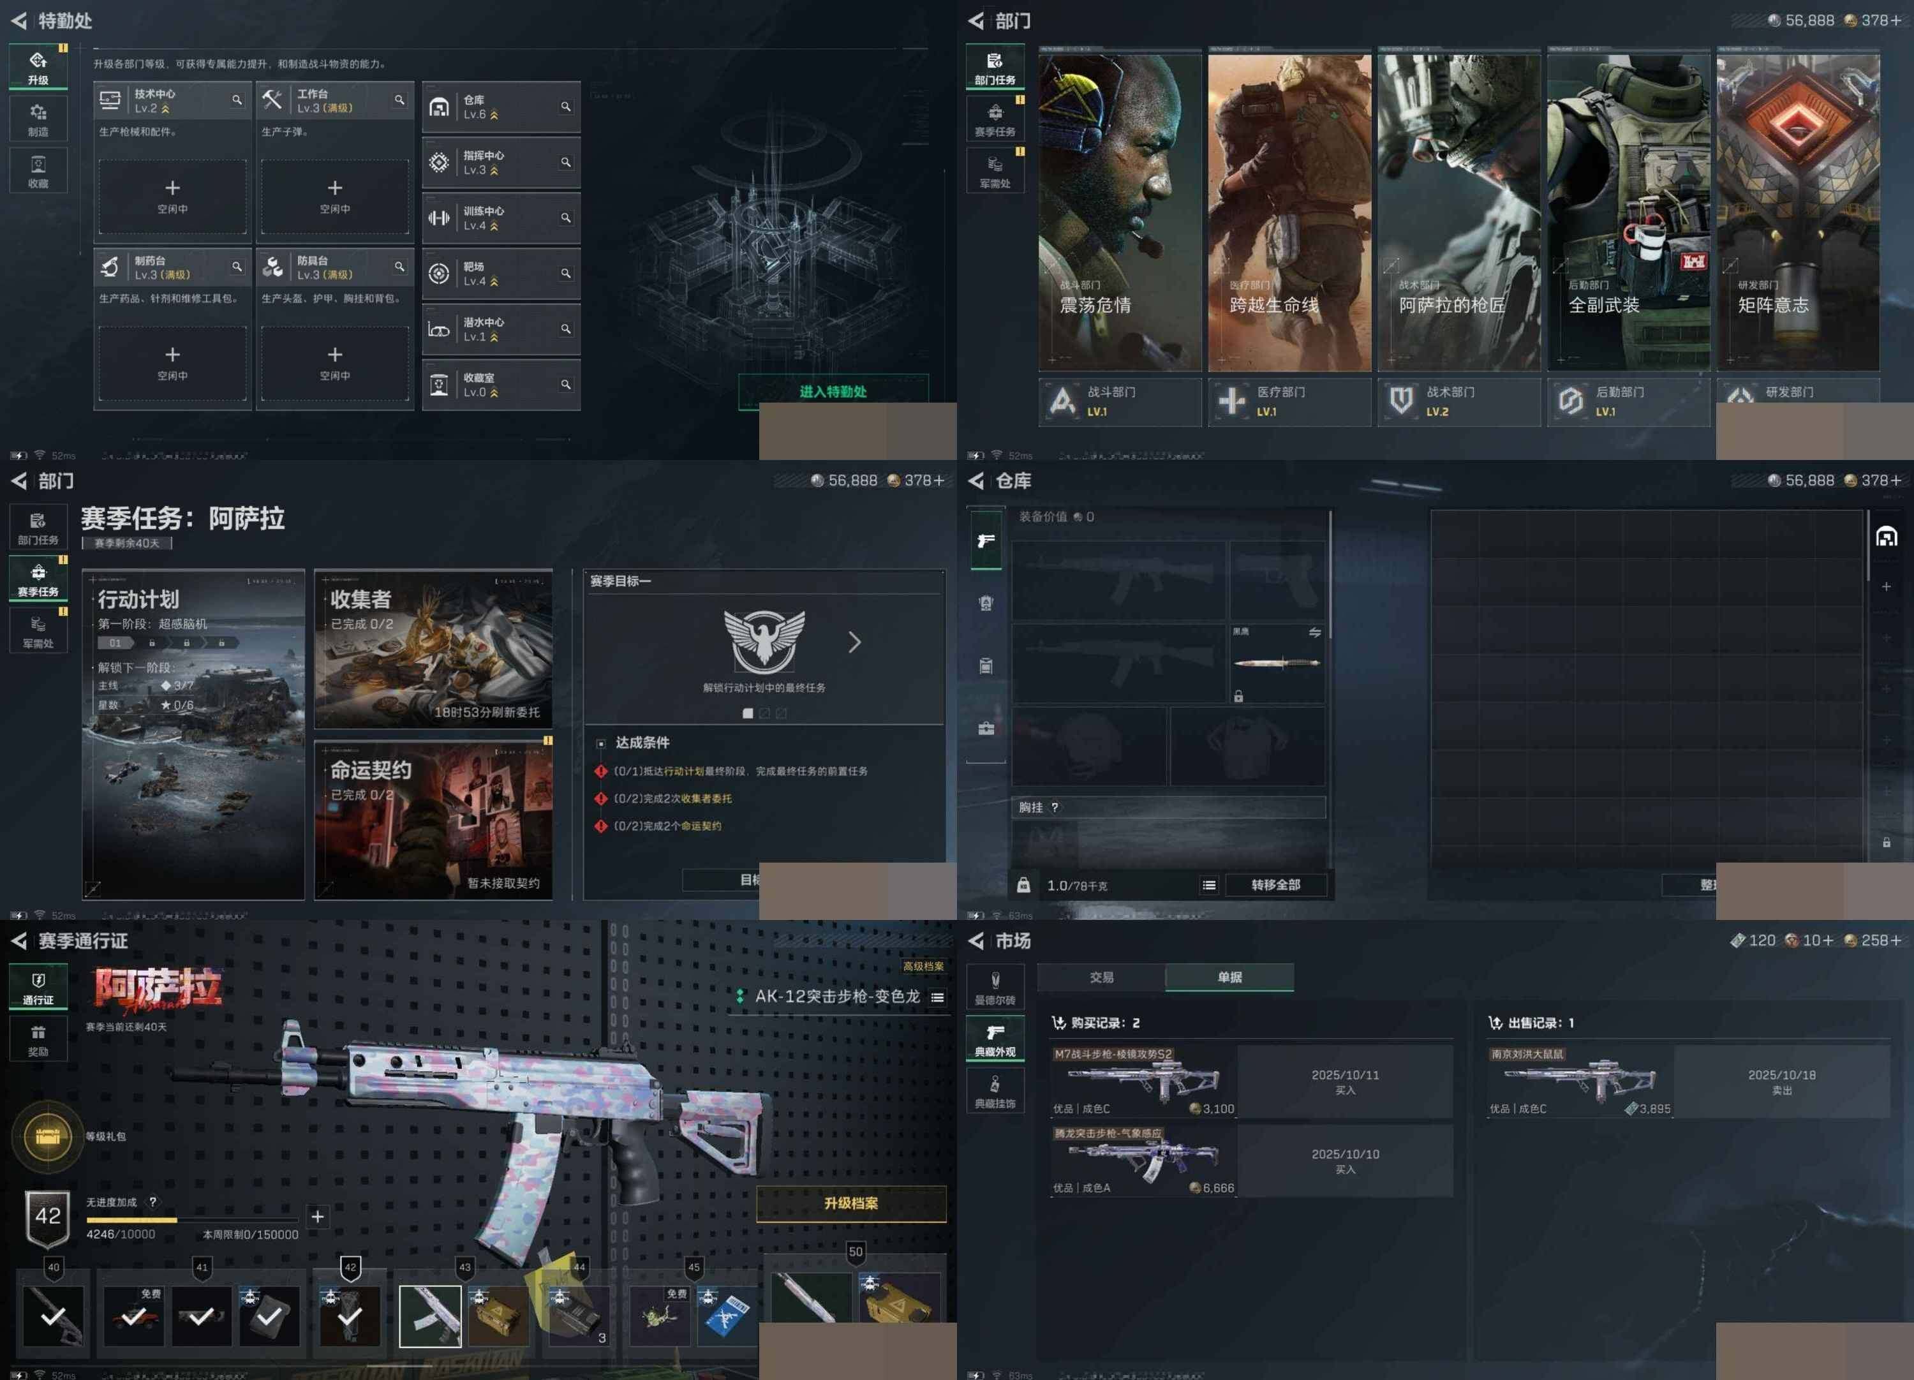Click the 仓库 facility magnifier icon
This screenshot has width=1914, height=1380.
click(565, 107)
